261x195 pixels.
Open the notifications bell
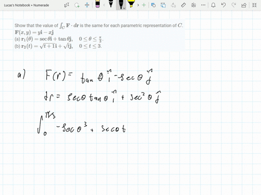[x=213, y=5]
